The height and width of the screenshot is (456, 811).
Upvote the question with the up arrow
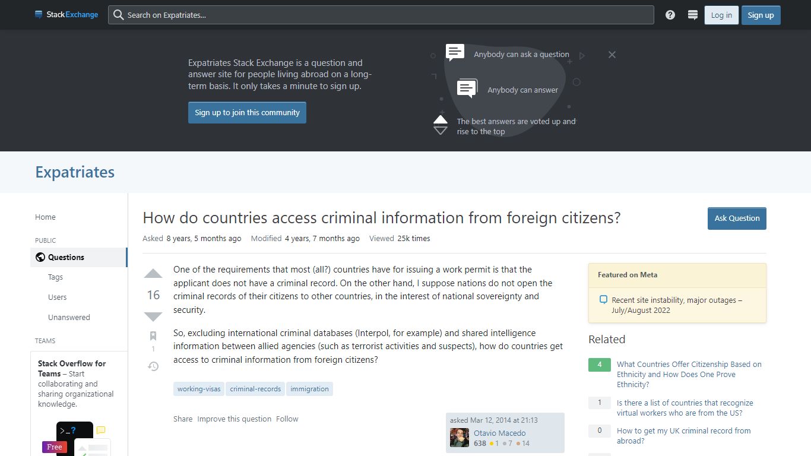tap(153, 274)
